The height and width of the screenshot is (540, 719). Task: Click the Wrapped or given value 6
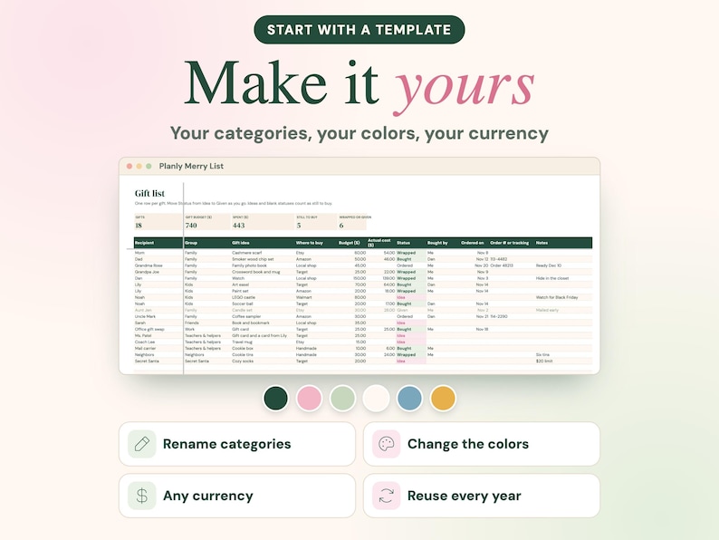(x=341, y=226)
